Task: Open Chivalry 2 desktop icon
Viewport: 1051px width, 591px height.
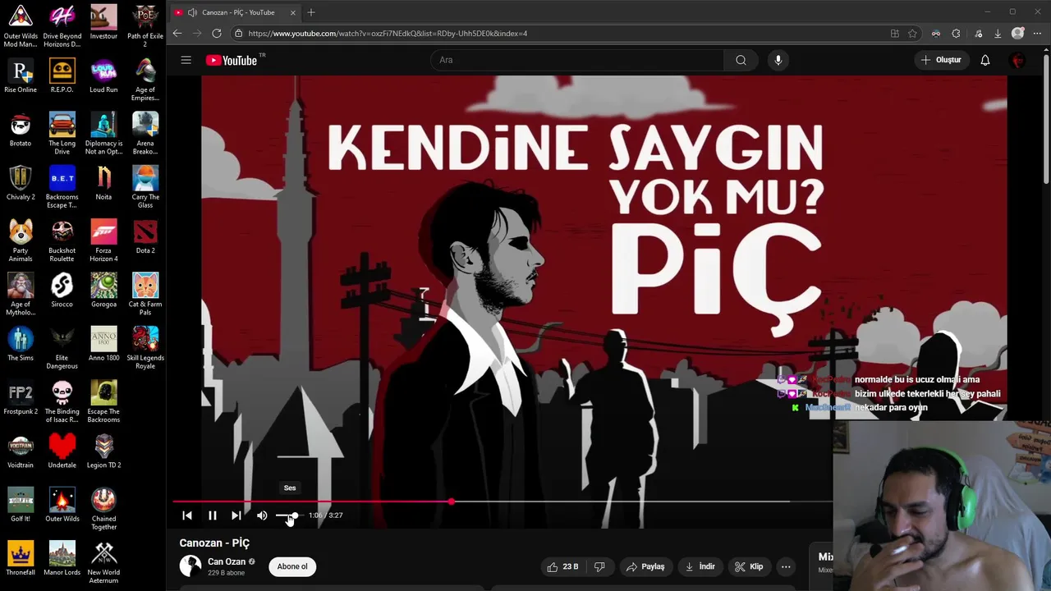Action: [x=21, y=183]
